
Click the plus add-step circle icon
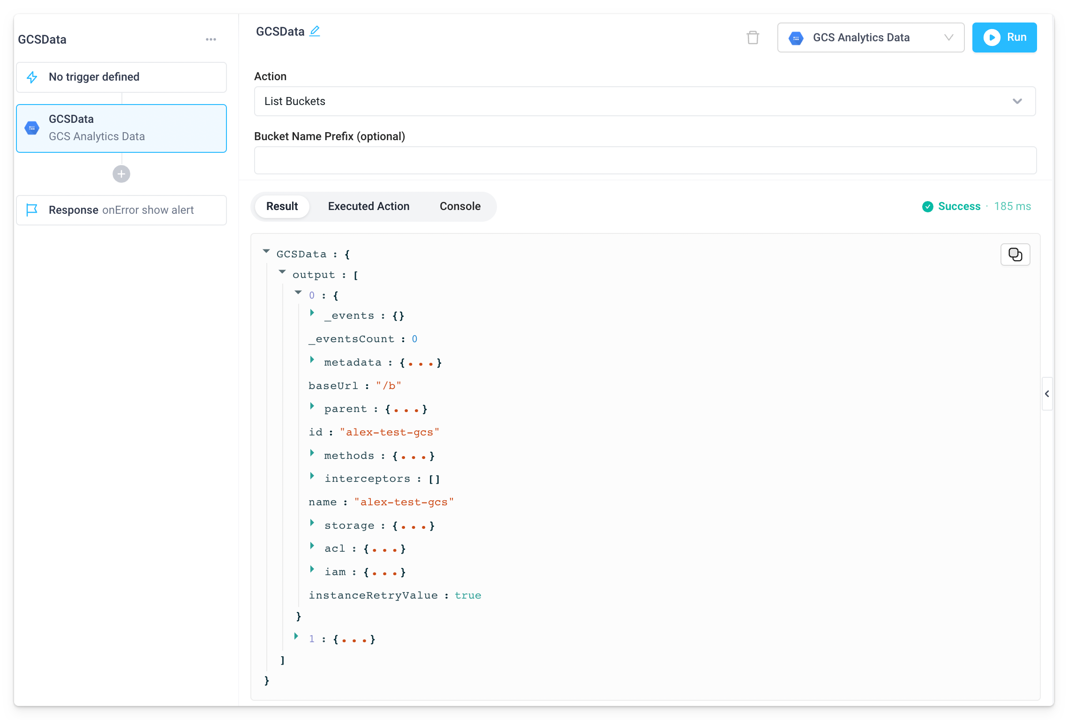pyautogui.click(x=121, y=174)
